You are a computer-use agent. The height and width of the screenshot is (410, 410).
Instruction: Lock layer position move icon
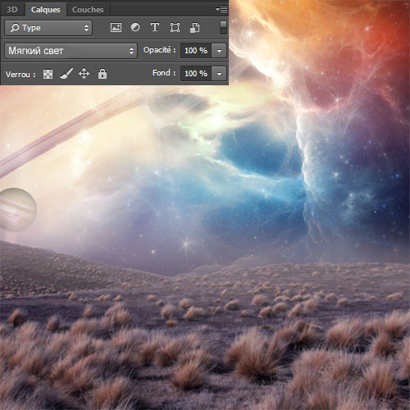(84, 74)
